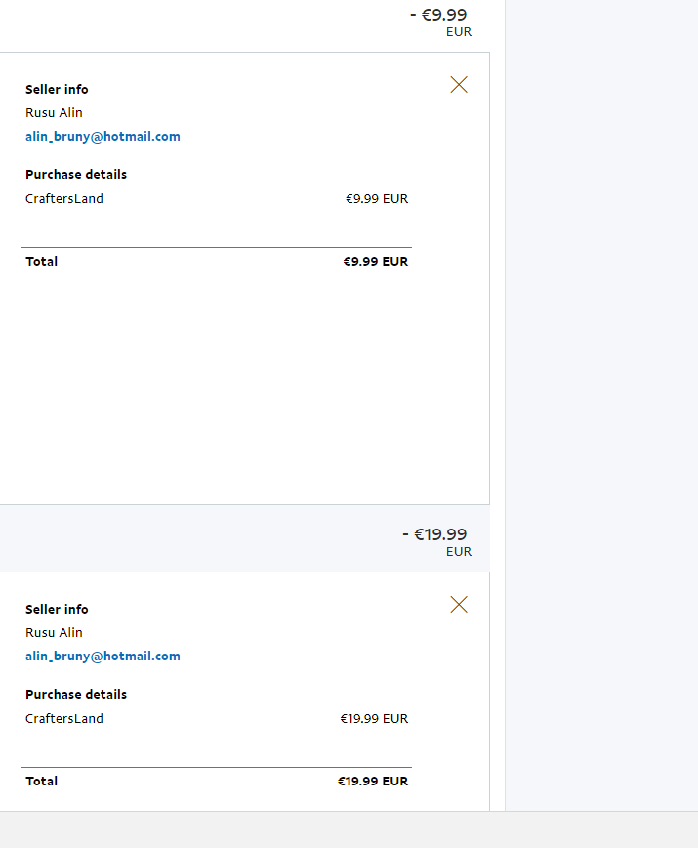Open seller email link in €19.99 transaction
698x848 pixels.
pyautogui.click(x=103, y=657)
